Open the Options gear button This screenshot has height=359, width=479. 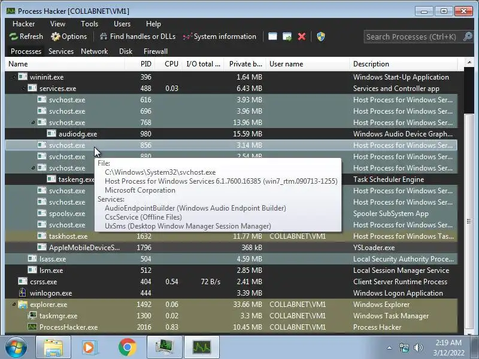click(x=69, y=36)
